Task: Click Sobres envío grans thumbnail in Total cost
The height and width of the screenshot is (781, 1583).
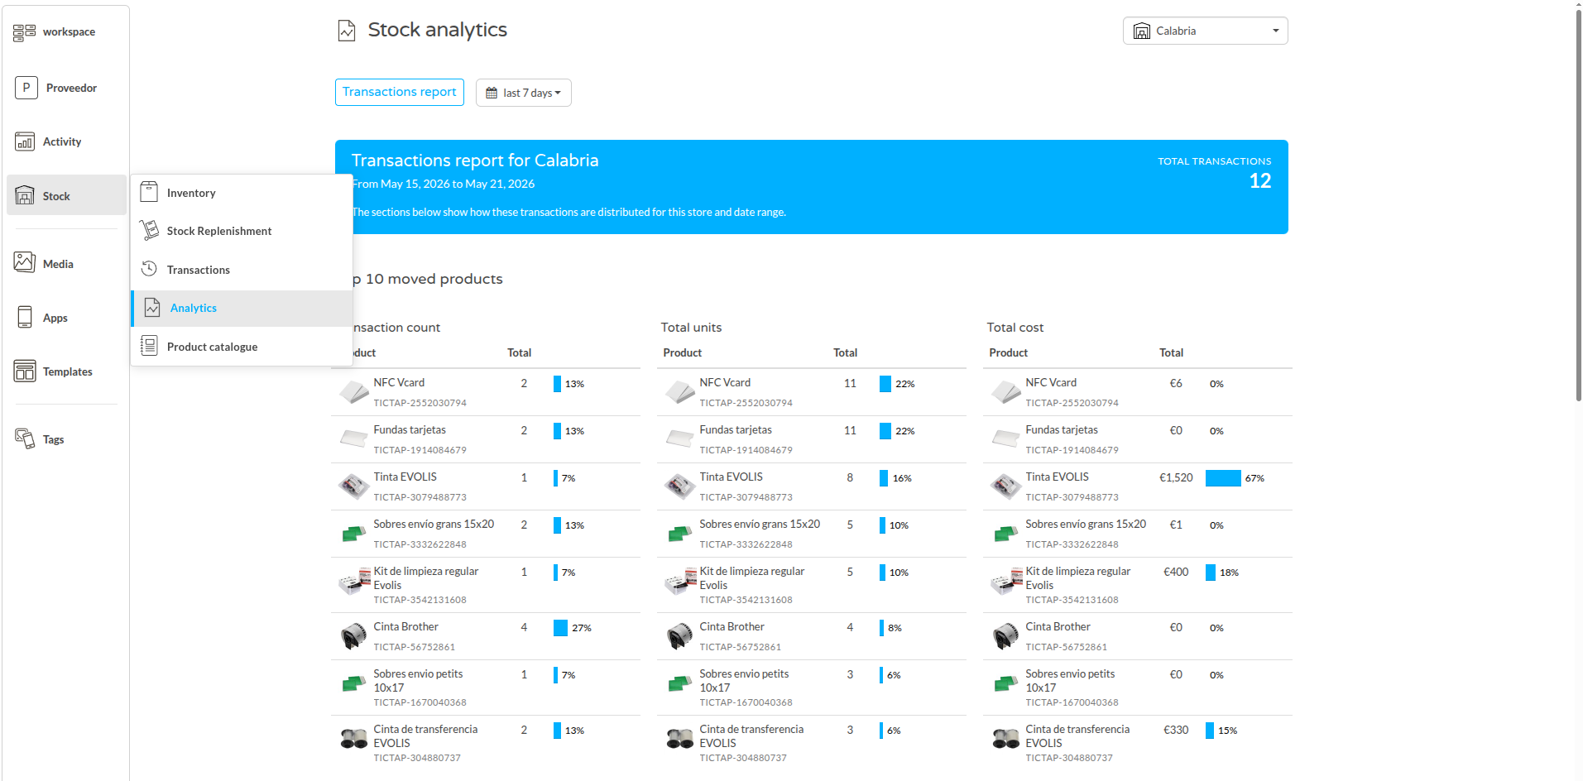Action: tap(1006, 534)
